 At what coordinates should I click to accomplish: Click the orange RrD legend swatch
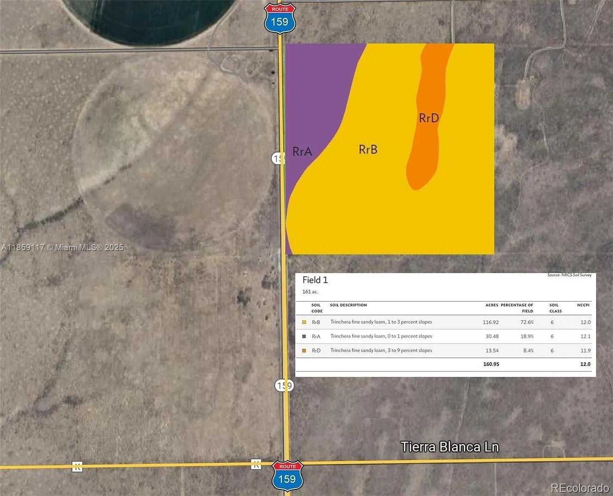pyautogui.click(x=304, y=350)
